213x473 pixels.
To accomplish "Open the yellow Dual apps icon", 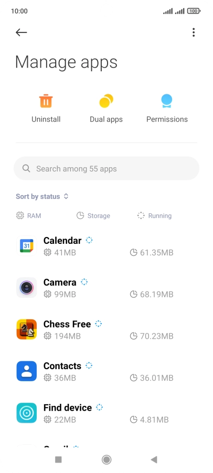I will (106, 101).
